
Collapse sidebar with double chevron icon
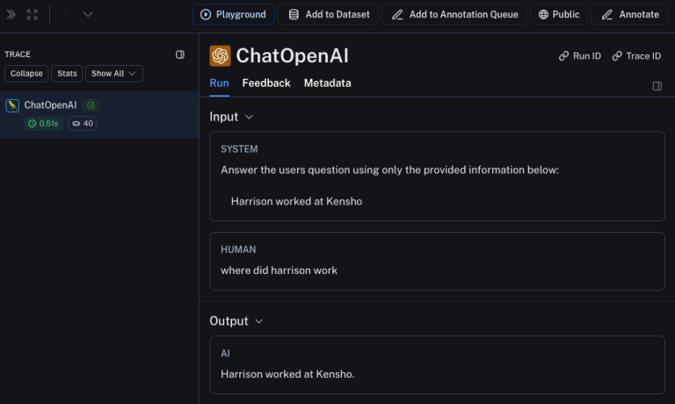(11, 15)
